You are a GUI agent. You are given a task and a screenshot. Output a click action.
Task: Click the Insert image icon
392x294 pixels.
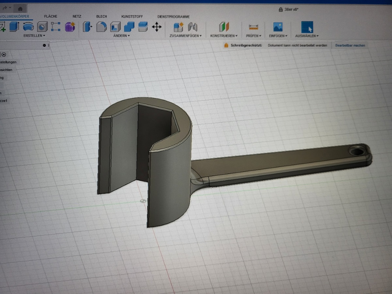coord(278,27)
